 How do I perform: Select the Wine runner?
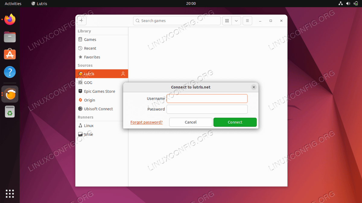pyautogui.click(x=102, y=134)
